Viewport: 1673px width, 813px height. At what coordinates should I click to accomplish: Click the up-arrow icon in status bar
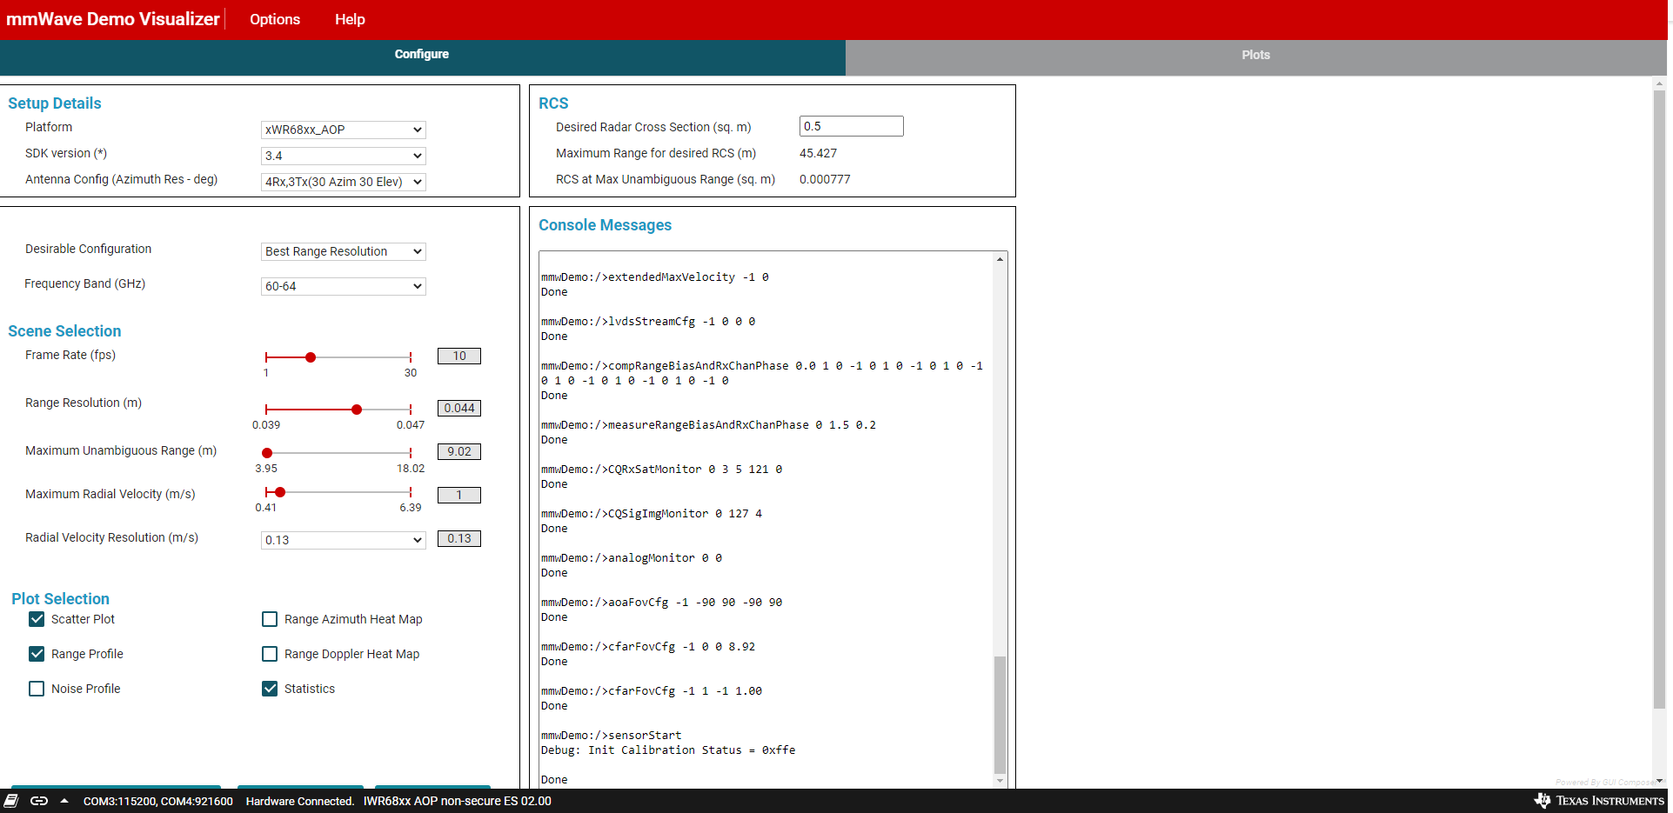click(64, 801)
